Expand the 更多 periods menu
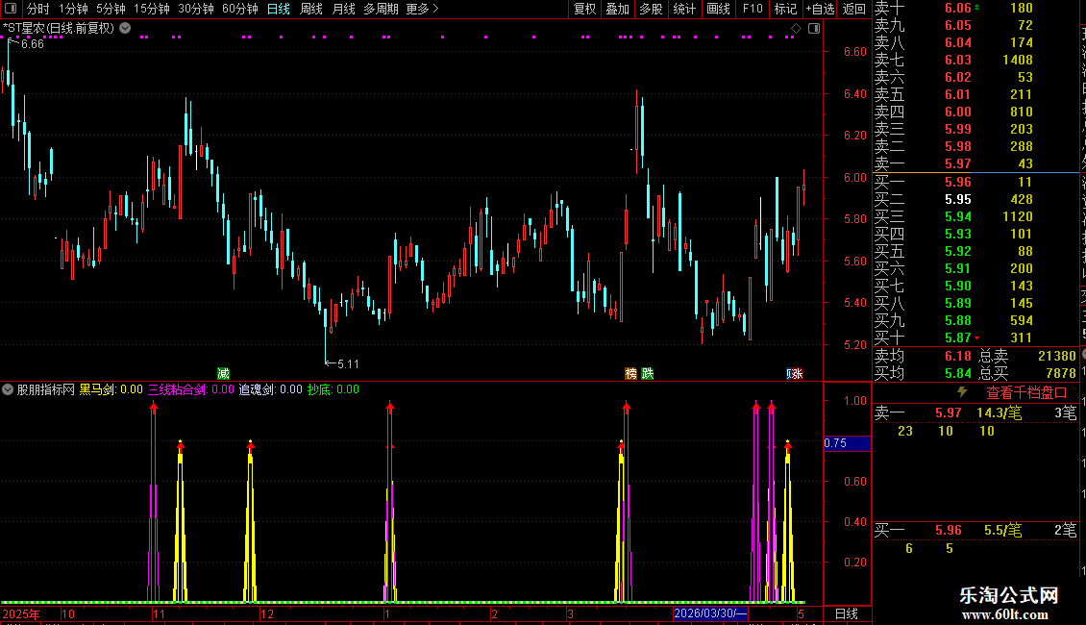This screenshot has height=625, width=1086. click(x=423, y=9)
